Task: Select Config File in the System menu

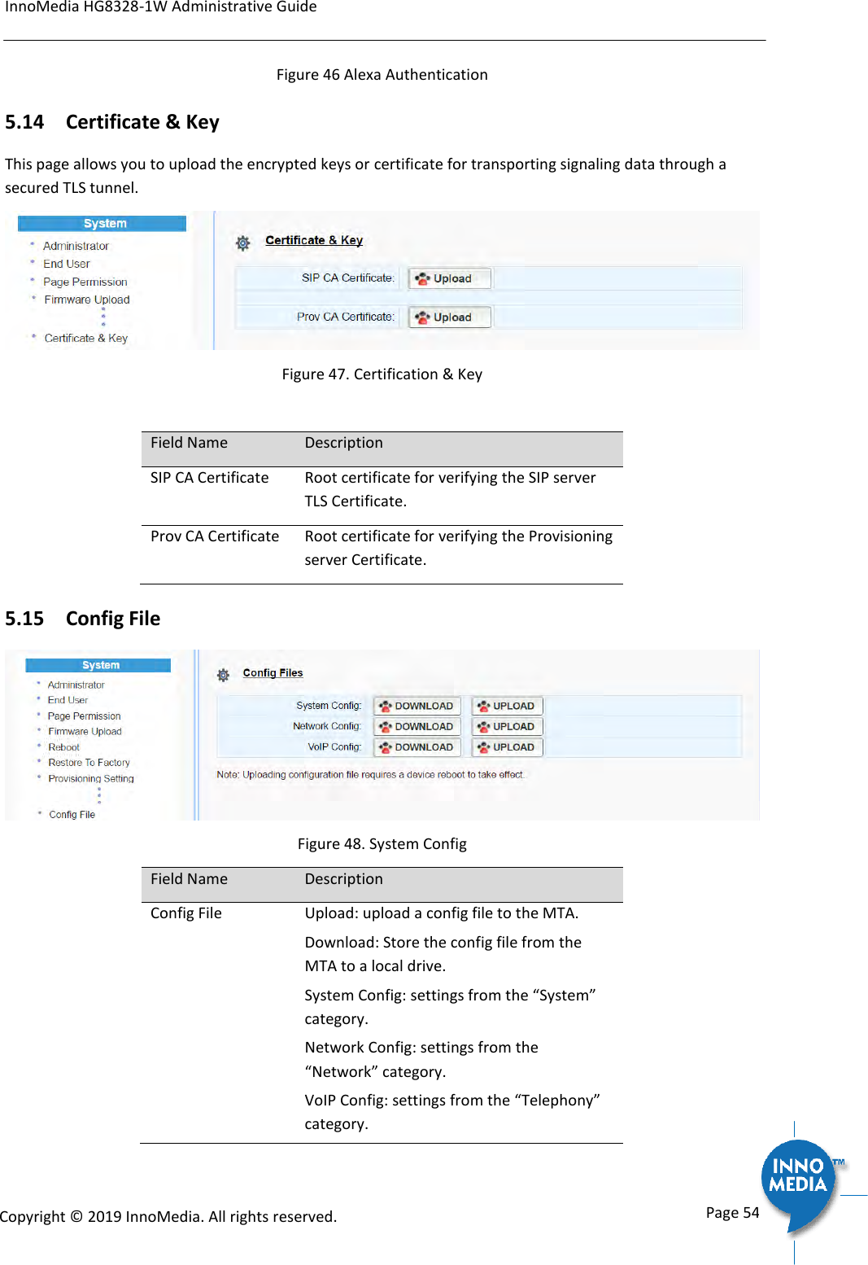Action: tap(72, 813)
